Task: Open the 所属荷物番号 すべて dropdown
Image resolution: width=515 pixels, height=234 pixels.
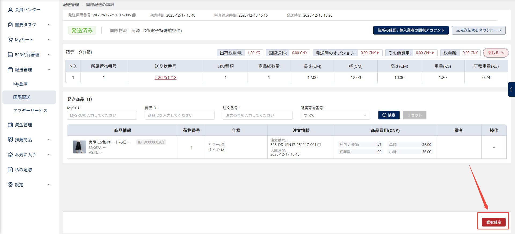Action: pyautogui.click(x=335, y=115)
